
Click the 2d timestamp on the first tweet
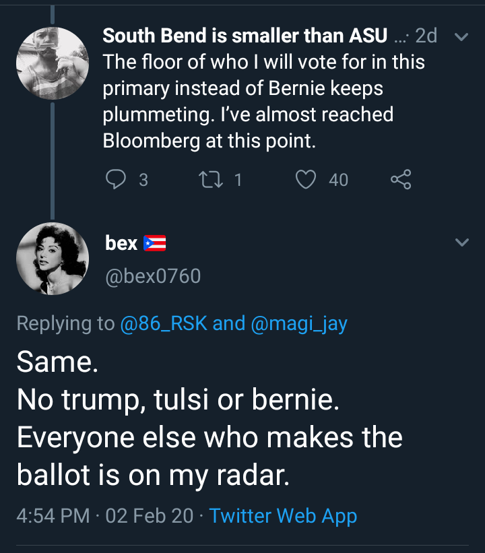(426, 36)
